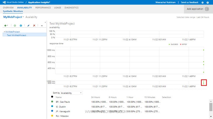This screenshot has height=119, width=213.
Task: Click the IE : Dublin location name
Action: click(61, 107)
